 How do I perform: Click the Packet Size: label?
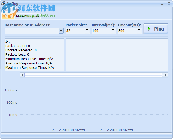pos(76,25)
